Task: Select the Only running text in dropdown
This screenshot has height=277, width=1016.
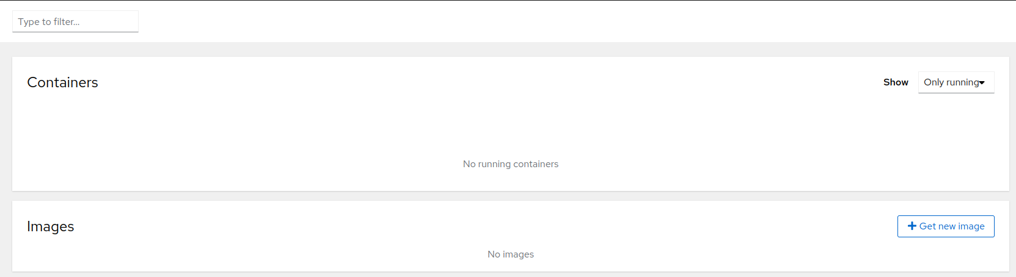Action: click(x=951, y=82)
